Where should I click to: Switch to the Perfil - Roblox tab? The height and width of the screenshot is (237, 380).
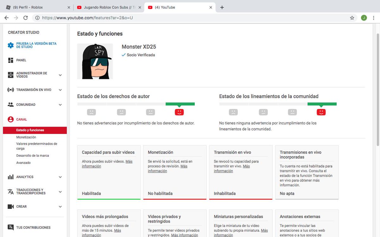click(x=38, y=7)
